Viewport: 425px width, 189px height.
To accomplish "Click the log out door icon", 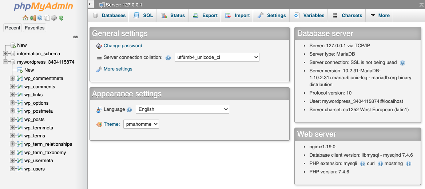I will tap(32, 18).
